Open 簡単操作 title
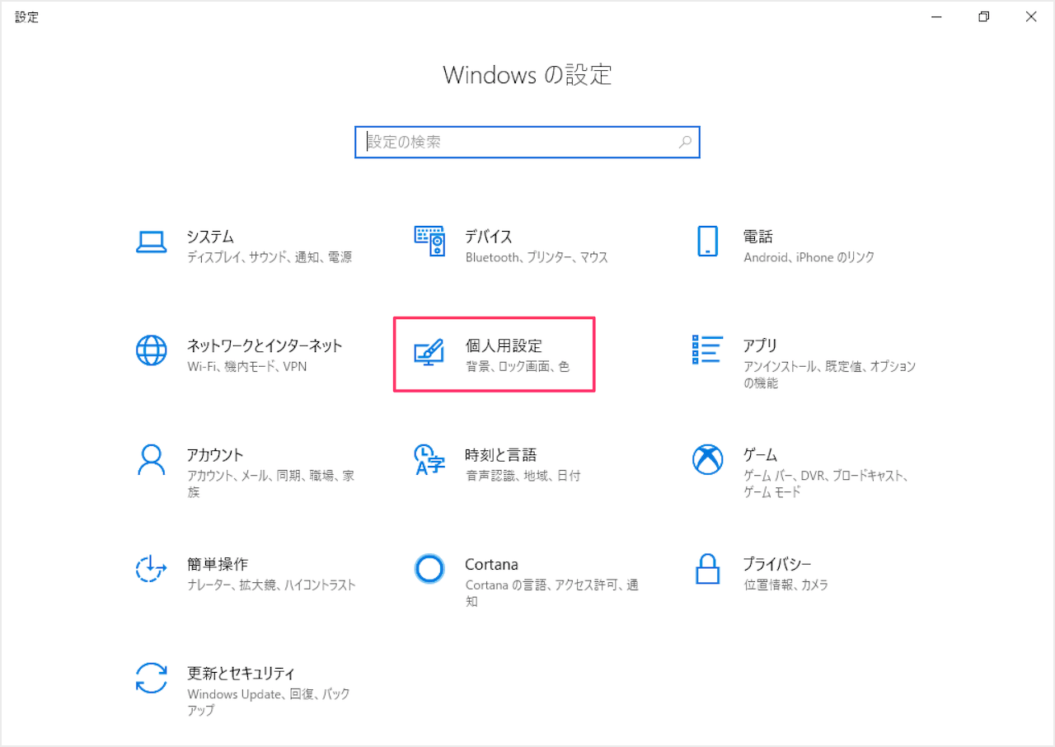Image resolution: width=1055 pixels, height=747 pixels. pos(218,564)
